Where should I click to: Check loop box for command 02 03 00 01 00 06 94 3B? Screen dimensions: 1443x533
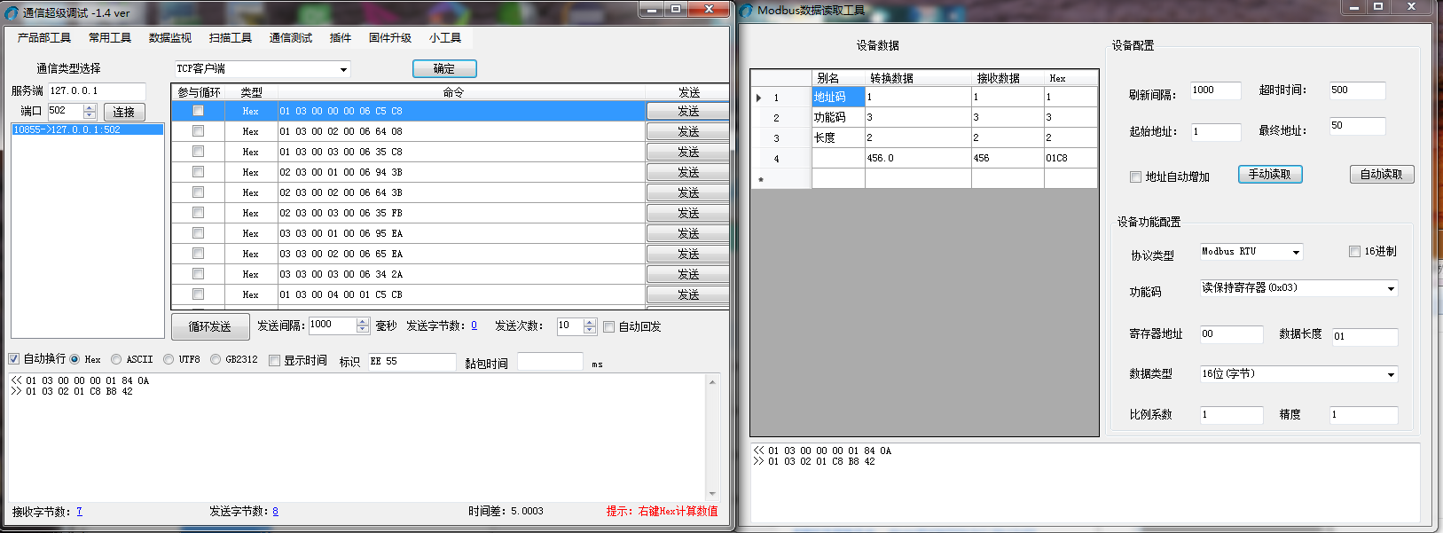198,172
